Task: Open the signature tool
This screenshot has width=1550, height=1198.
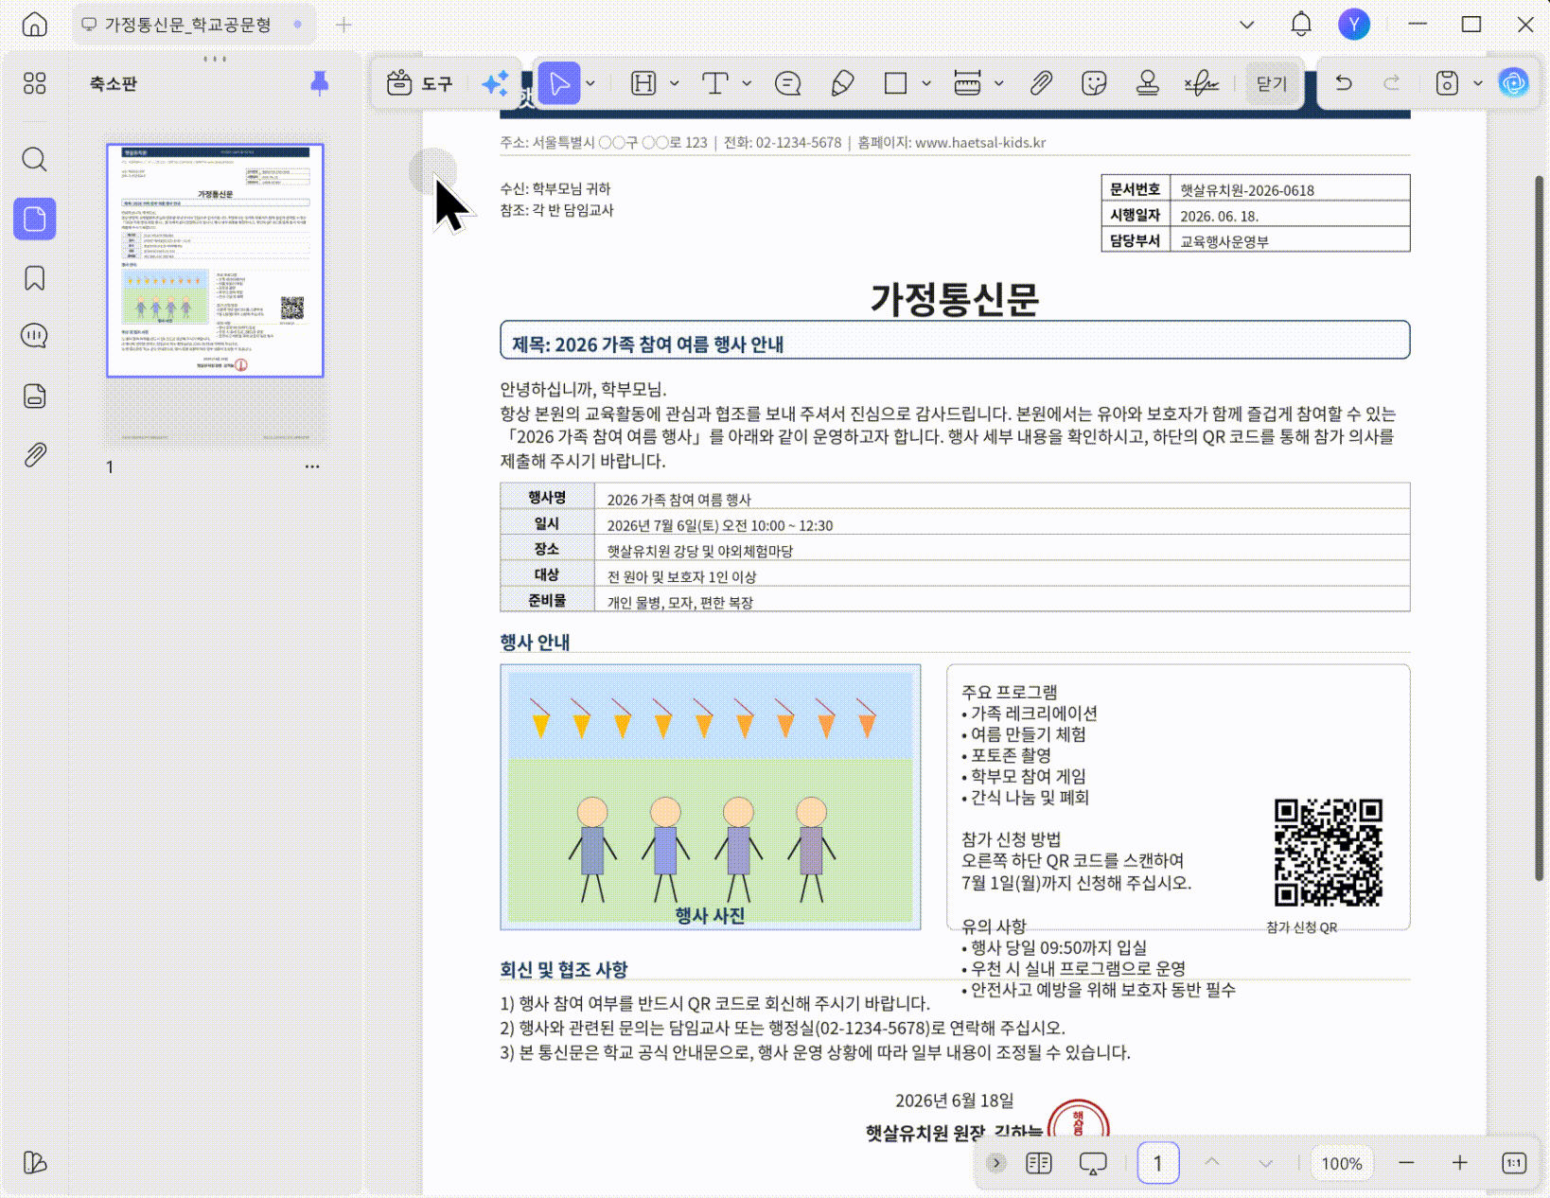Action: click(x=1202, y=84)
